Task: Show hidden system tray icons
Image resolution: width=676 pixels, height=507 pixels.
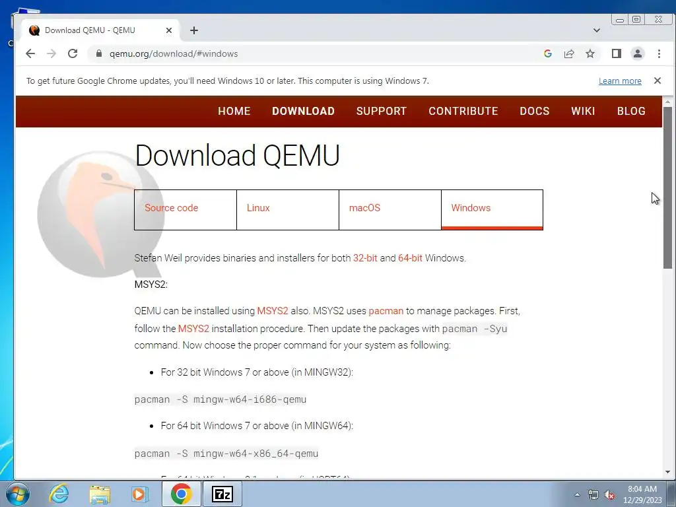Action: (577, 494)
